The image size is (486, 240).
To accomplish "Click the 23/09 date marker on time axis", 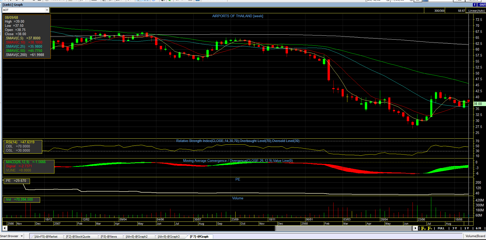I will tap(235, 219).
